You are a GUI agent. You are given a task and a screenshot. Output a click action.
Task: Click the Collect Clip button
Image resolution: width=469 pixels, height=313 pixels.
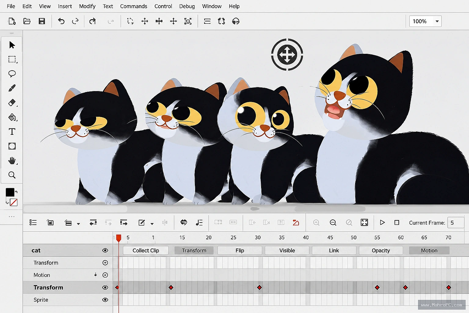pyautogui.click(x=146, y=250)
